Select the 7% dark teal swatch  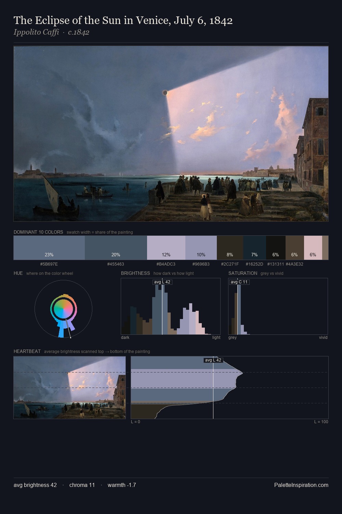[254, 248]
